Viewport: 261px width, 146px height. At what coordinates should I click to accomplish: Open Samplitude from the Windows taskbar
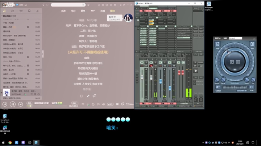click(36, 142)
